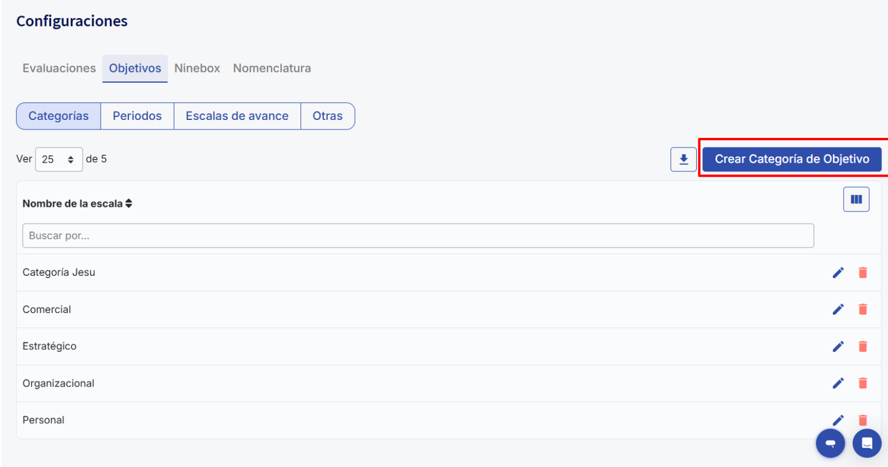Open the rows per page dropdown showing 25
Image resolution: width=888 pixels, height=467 pixels.
pyautogui.click(x=59, y=159)
